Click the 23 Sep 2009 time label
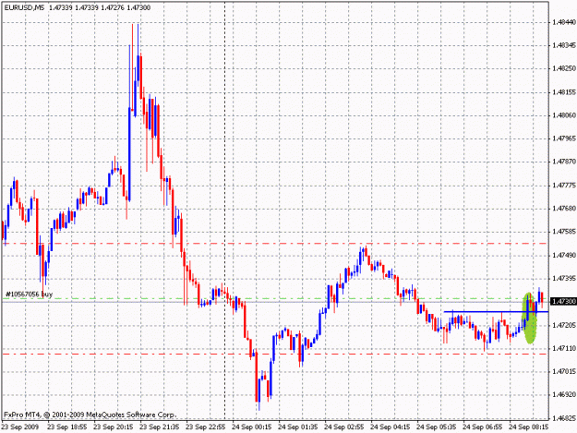 click(x=20, y=427)
